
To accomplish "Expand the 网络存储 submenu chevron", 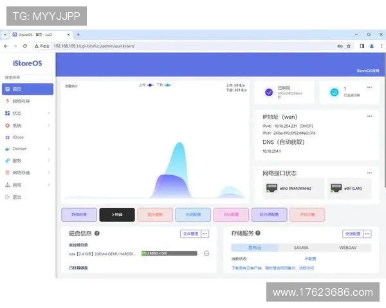I will (49, 173).
